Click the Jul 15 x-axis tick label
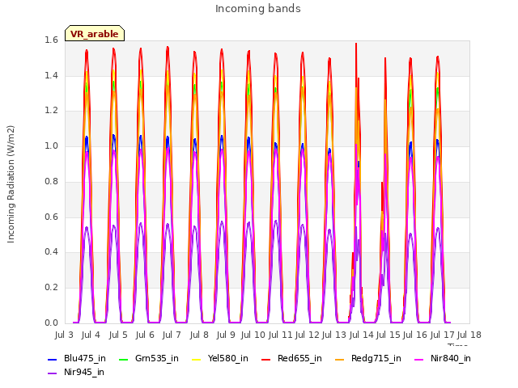This screenshot has width=518, height=388. pyautogui.click(x=388, y=335)
